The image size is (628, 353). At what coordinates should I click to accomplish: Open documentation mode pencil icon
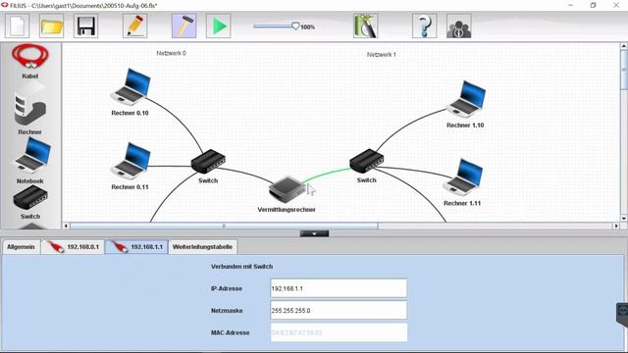(x=135, y=26)
